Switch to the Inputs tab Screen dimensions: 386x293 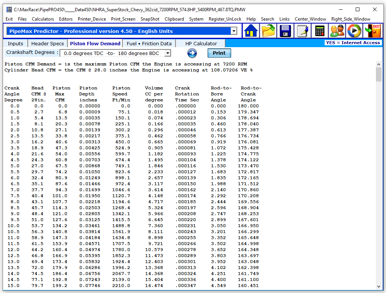click(15, 43)
